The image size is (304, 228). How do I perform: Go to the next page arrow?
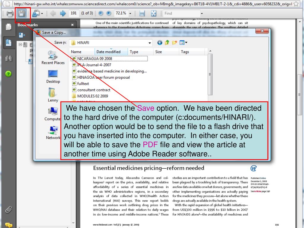pyautogui.click(x=63, y=13)
